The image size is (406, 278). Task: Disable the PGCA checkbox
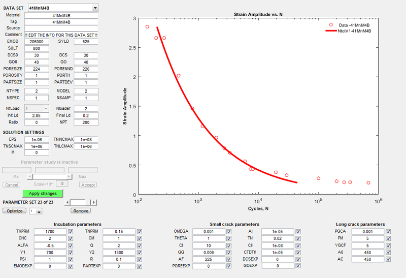[x=388, y=232]
